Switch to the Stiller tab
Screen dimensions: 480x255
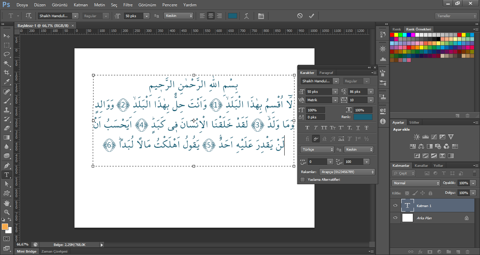pos(414,122)
